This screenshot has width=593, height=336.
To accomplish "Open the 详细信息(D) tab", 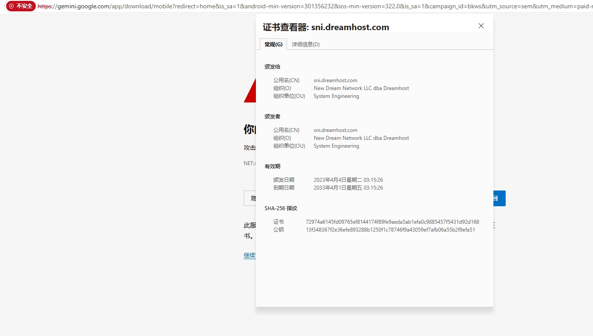I will [306, 44].
